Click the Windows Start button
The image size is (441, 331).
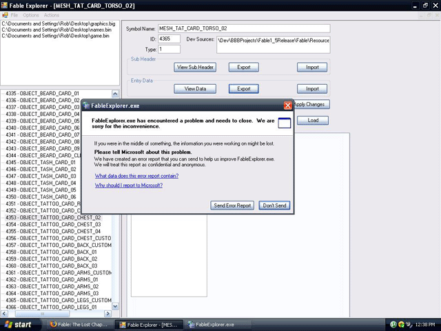click(x=19, y=324)
